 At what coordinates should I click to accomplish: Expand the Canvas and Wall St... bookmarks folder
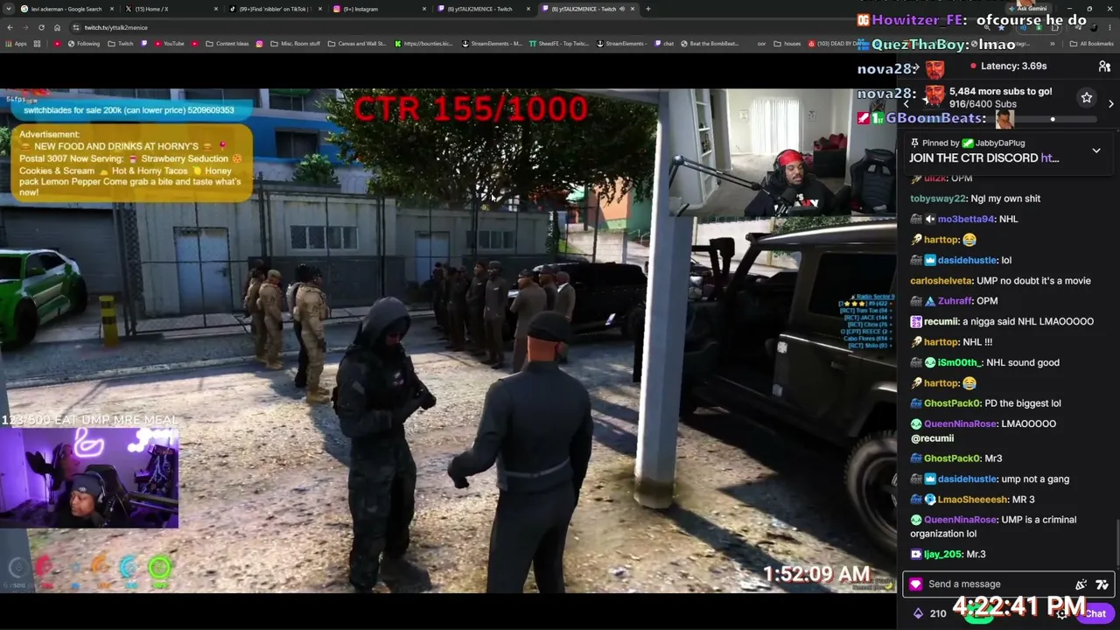click(x=357, y=44)
